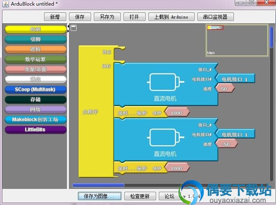Open the purple 网络 block category
Screen dimensions: 276x205
tap(36, 110)
